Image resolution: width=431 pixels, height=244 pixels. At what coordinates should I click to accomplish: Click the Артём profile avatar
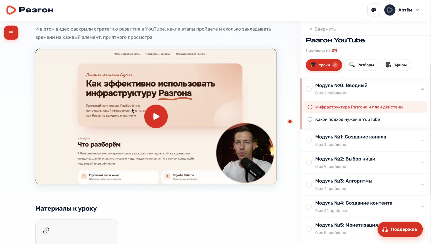[389, 10]
